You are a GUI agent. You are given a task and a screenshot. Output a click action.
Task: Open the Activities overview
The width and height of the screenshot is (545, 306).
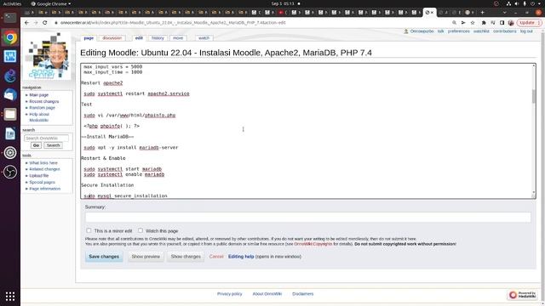click(x=12, y=3)
